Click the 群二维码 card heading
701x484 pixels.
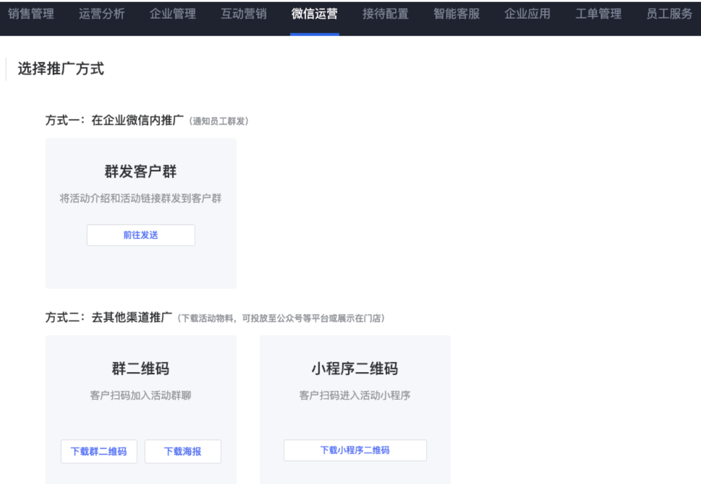(141, 368)
